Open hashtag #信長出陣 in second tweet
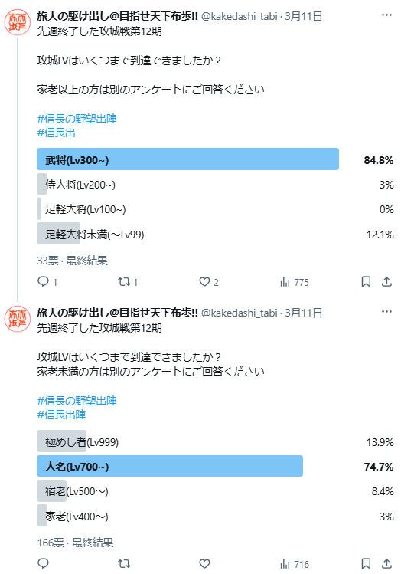 coord(61,415)
